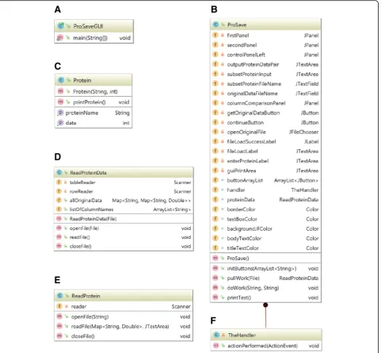Select the JFileChooser type text
The image size is (385, 353).
click(303, 132)
